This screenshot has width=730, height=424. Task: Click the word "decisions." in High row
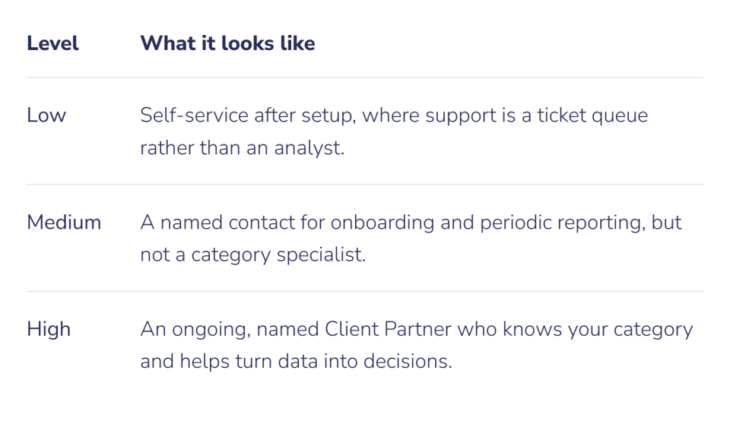(408, 361)
